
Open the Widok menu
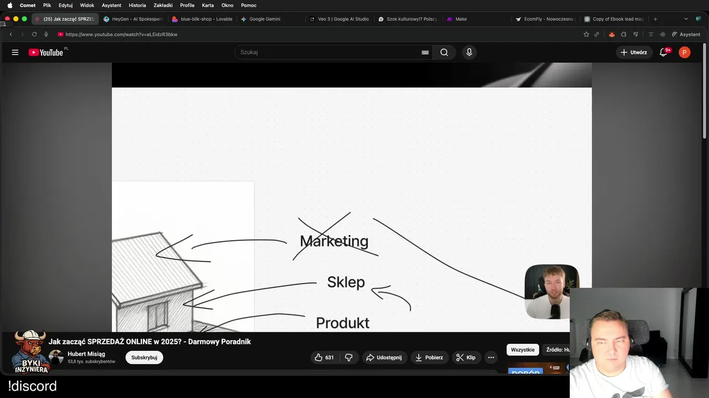pyautogui.click(x=87, y=5)
